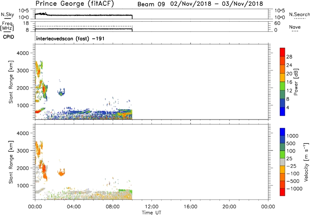
Task: Click the 16:00 time axis label
Action: point(190,207)
